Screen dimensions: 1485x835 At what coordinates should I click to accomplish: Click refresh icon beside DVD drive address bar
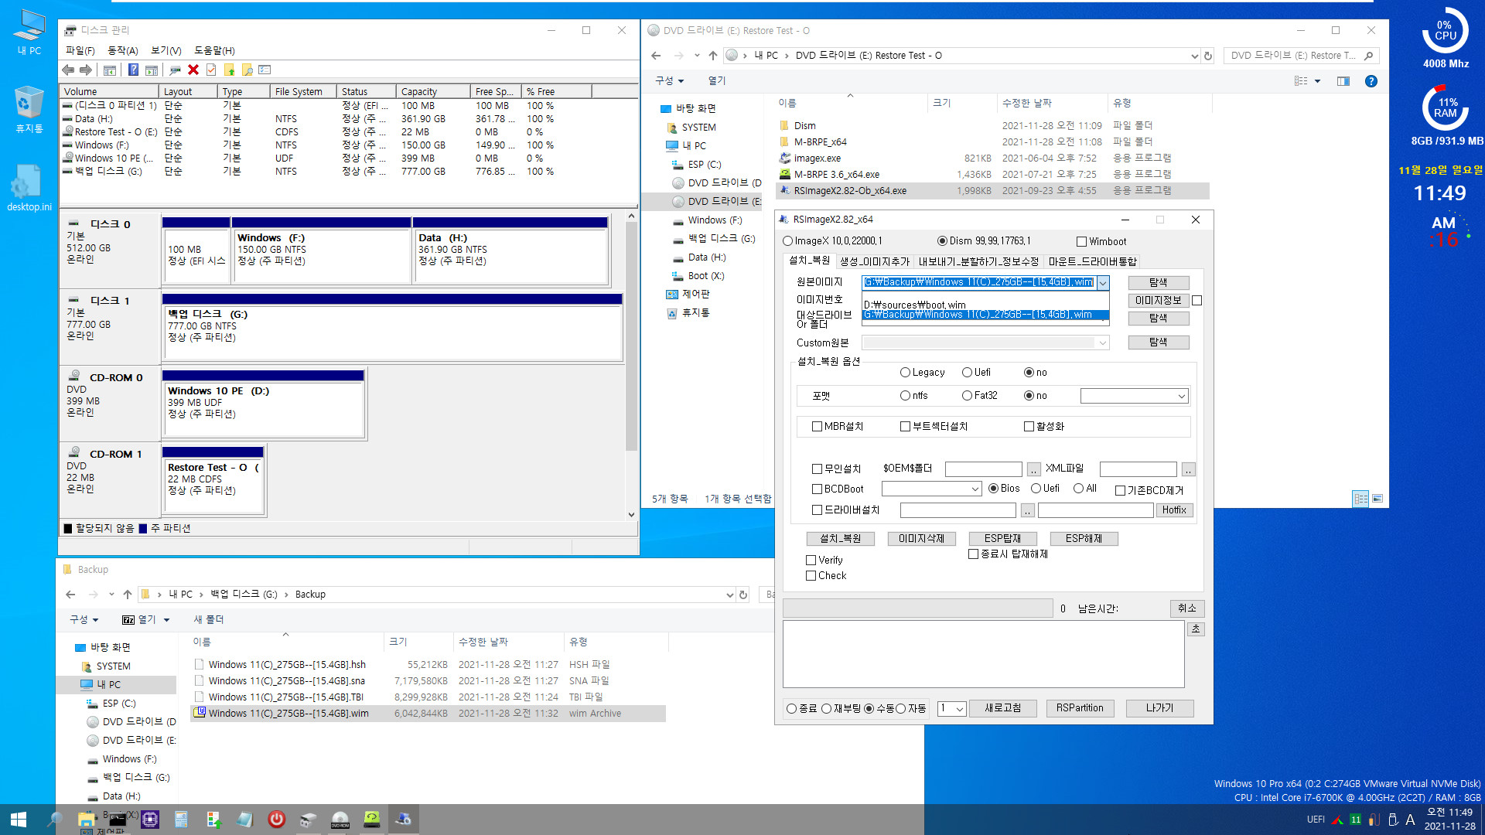[x=1208, y=56]
